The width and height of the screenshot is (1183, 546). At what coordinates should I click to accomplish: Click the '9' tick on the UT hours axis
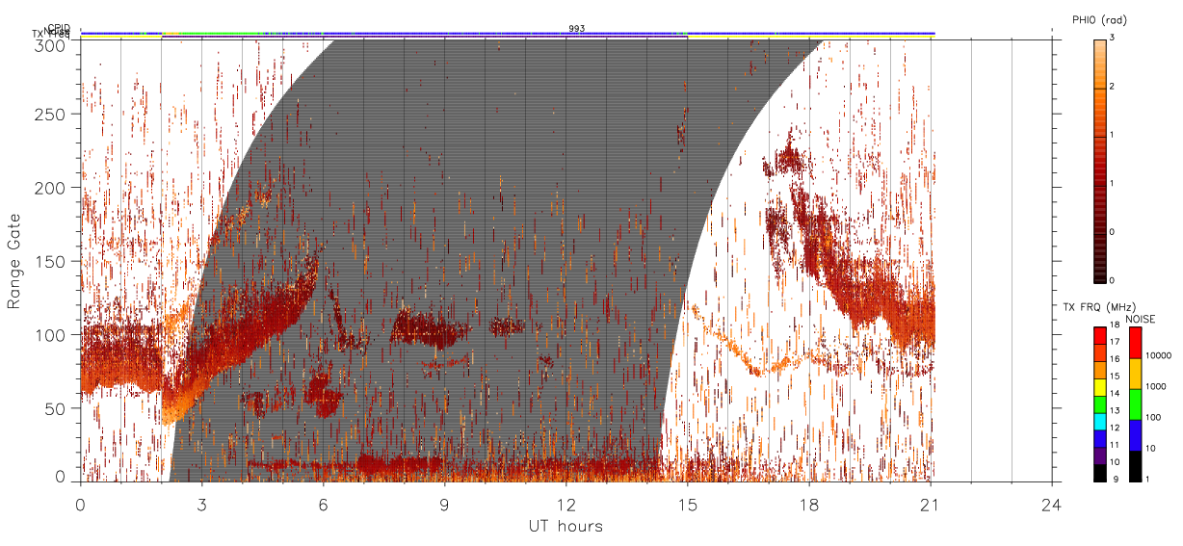tap(444, 503)
